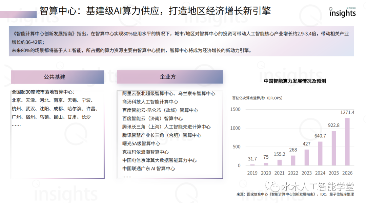Image resolution: width=366 pixels, height=203 pixels.
Task: Click the 2026 bar labeled 1271.4
Action: coord(347,141)
